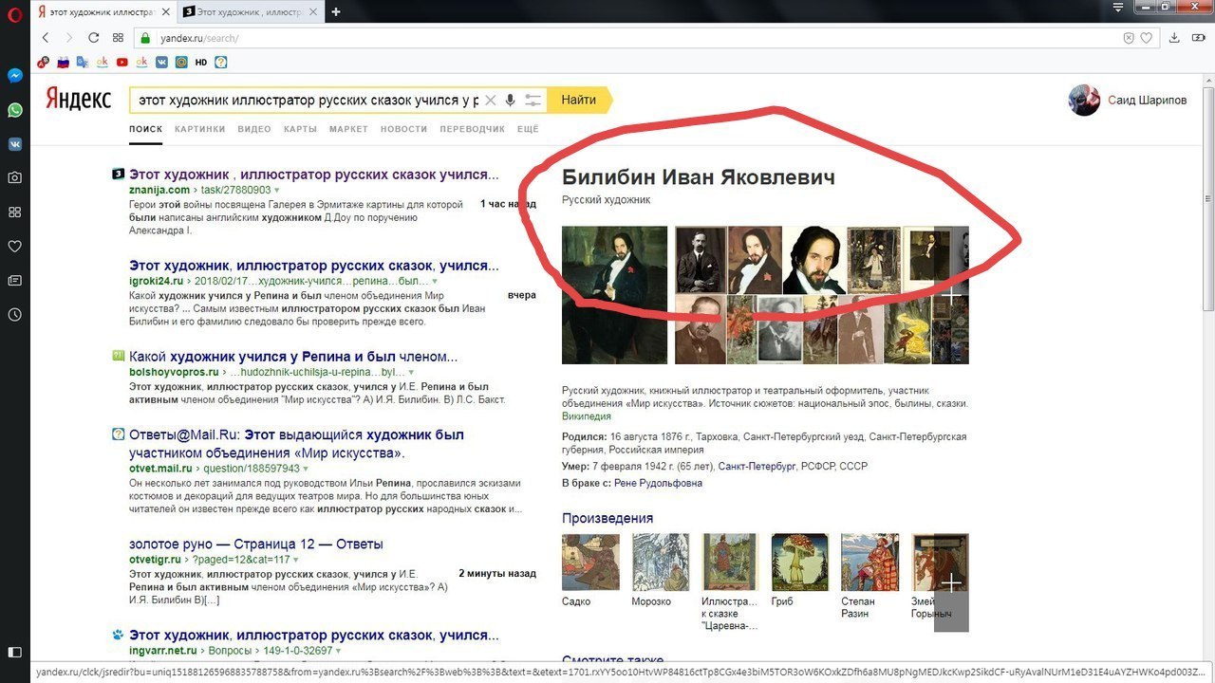Open the Рене Рудольфовна spouse link
This screenshot has height=683, width=1215.
(659, 483)
